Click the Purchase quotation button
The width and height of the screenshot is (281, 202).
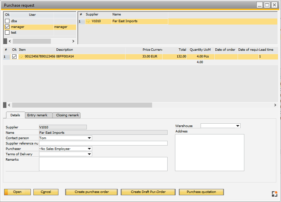(201, 192)
